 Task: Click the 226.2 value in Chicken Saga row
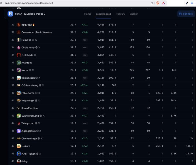point(159,139)
